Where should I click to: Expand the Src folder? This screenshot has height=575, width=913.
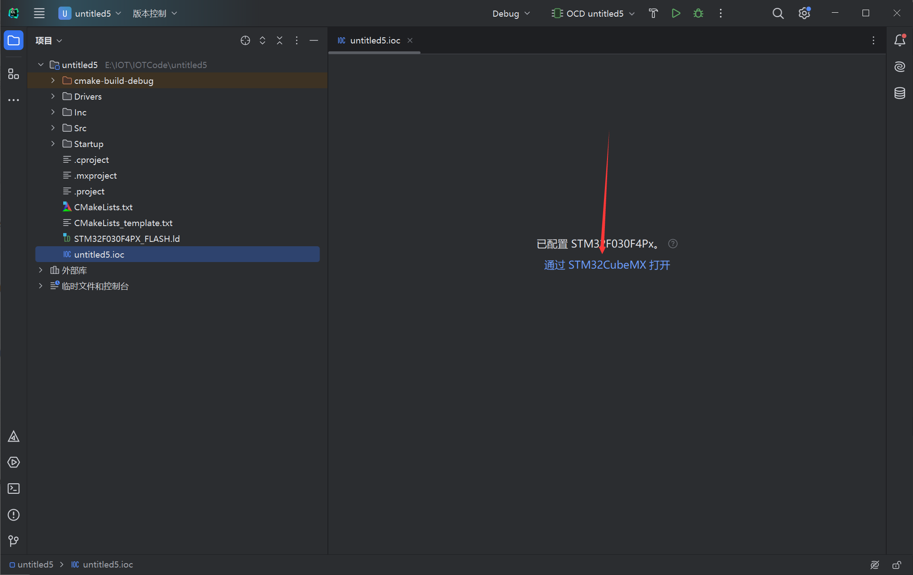tap(53, 128)
